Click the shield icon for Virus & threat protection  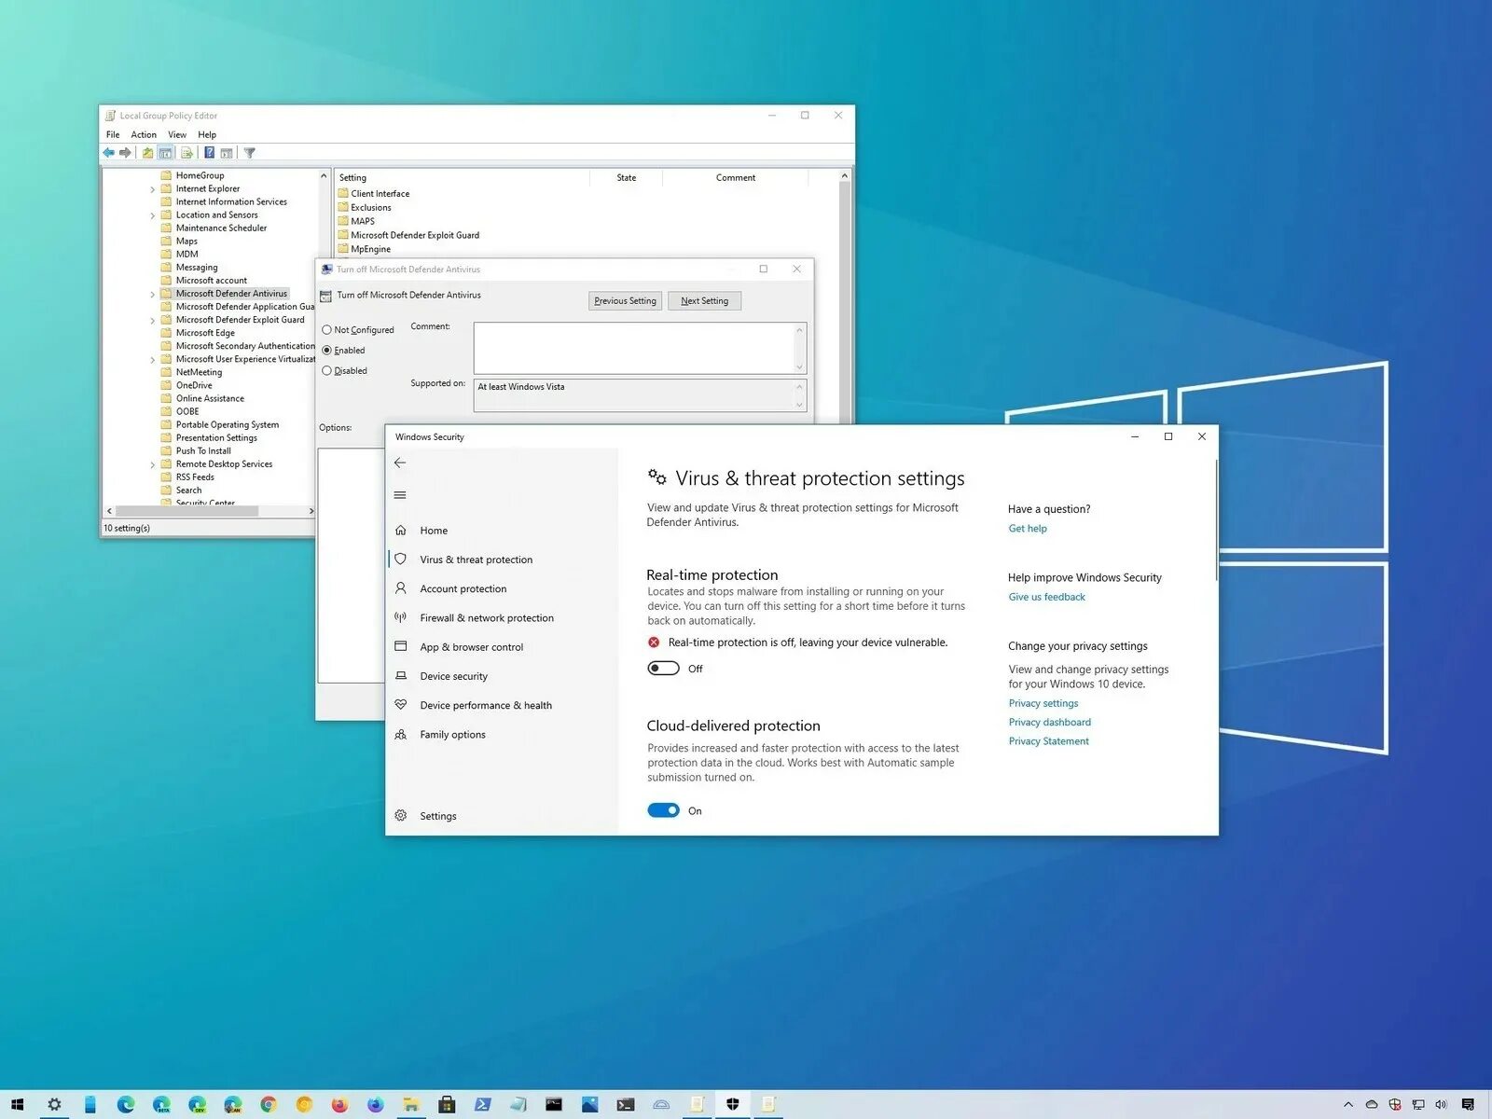click(x=401, y=559)
